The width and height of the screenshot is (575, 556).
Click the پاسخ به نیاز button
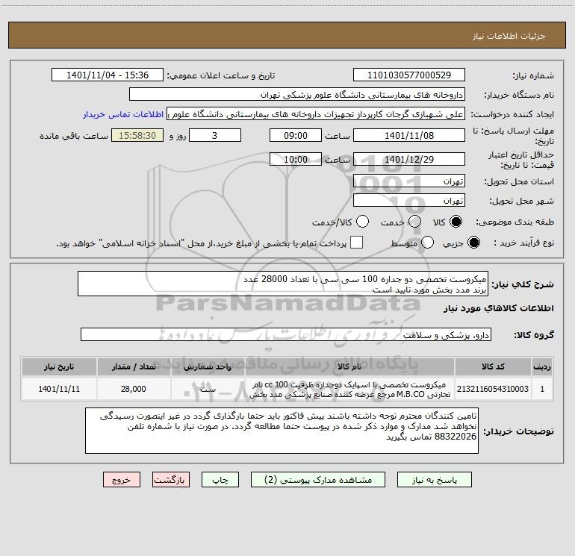click(434, 480)
